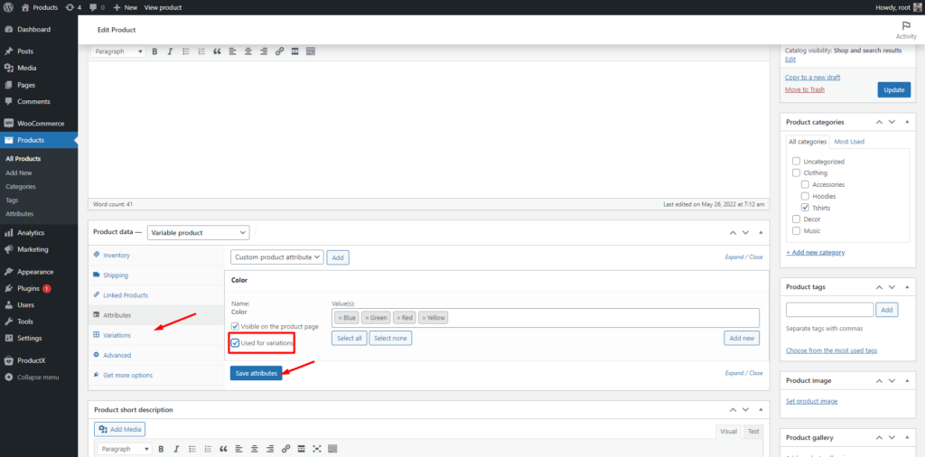Click the Collapse menu sidebar item
Image resolution: width=925 pixels, height=457 pixels.
(32, 378)
